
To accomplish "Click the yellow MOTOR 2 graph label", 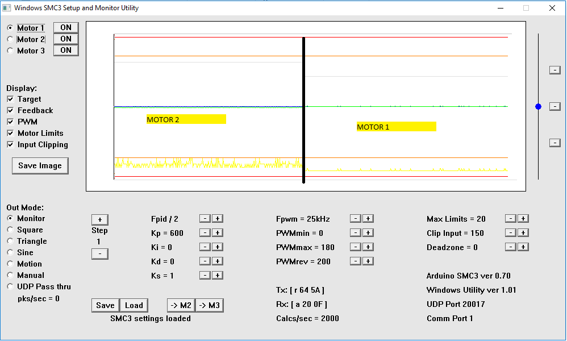I will (186, 119).
